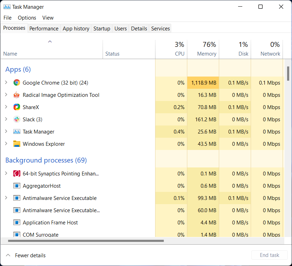This screenshot has height=266, width=292.
Task: Expand the Windows Explorer process row
Action: 6,144
